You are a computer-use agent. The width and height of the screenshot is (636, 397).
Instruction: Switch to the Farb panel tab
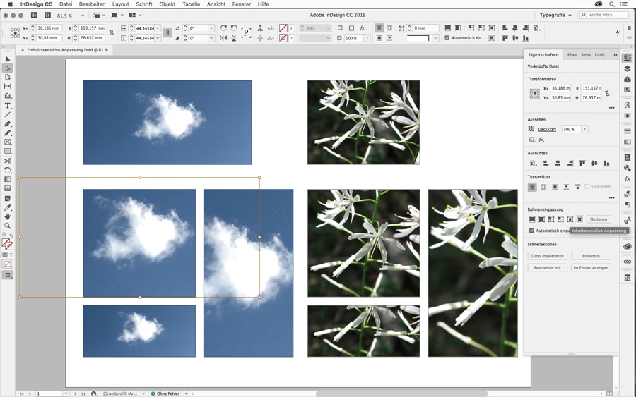click(599, 54)
